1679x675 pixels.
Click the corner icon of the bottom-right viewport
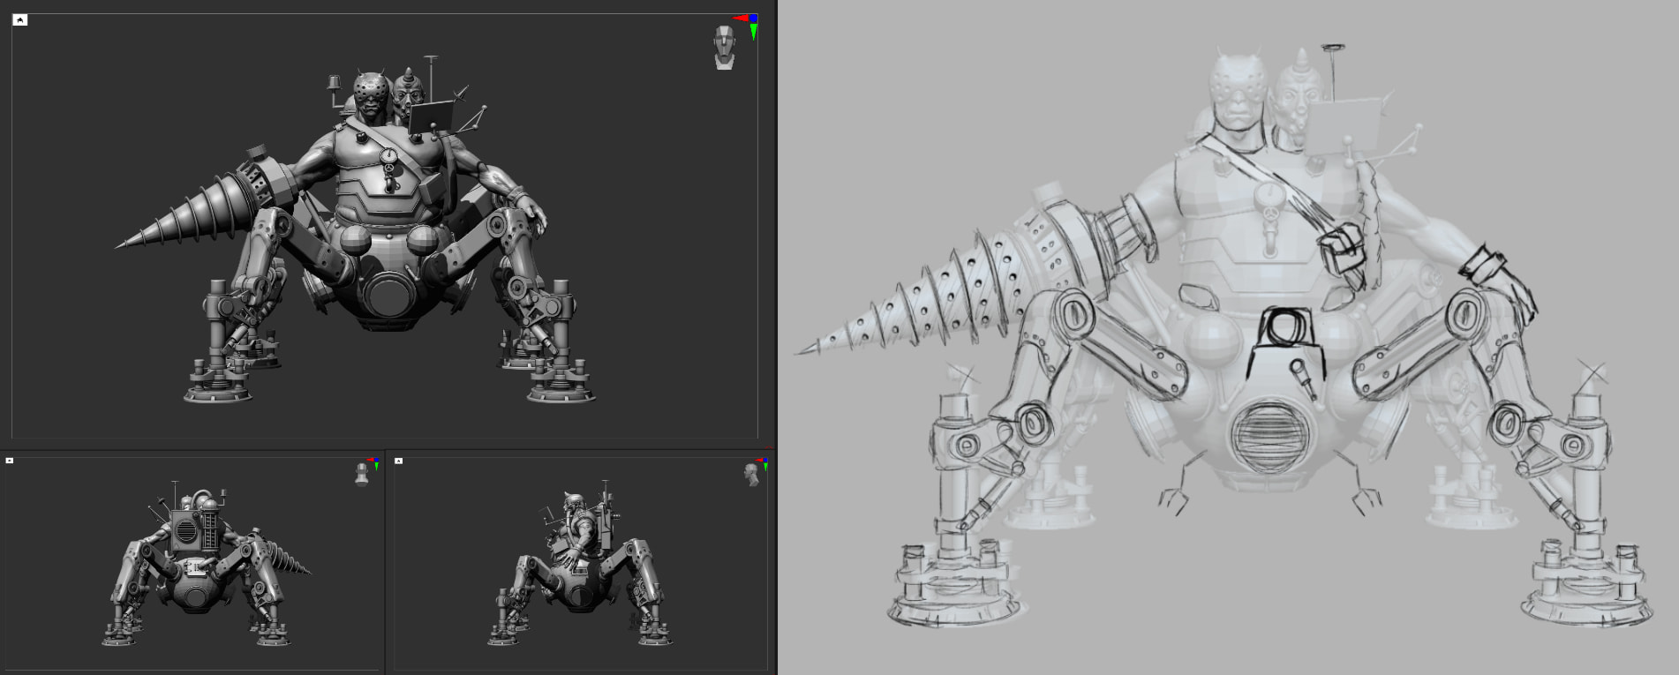coord(399,461)
